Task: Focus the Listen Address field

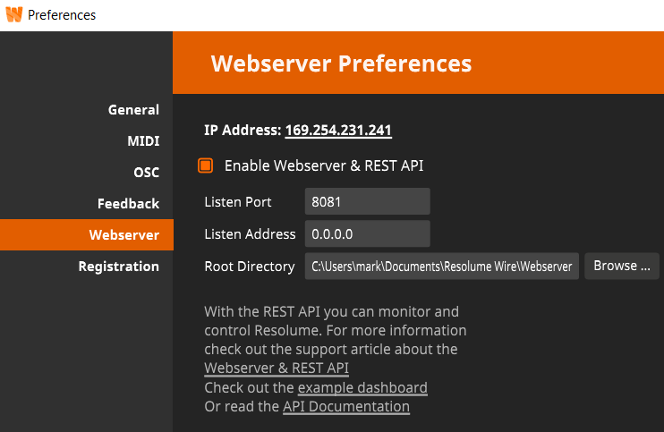Action: [367, 233]
